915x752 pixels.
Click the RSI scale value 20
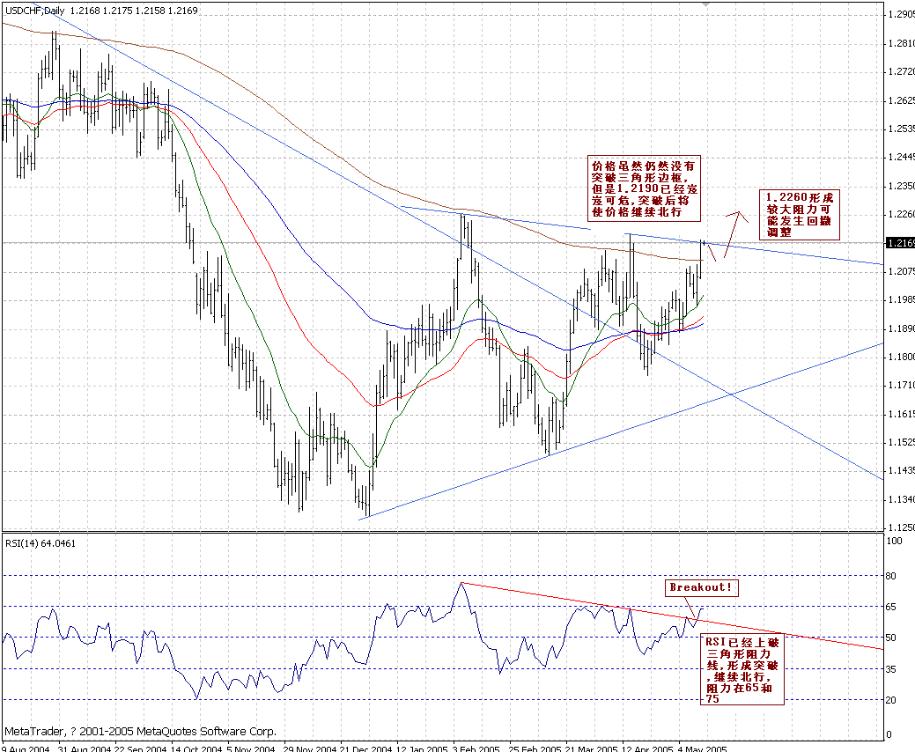pos(891,701)
